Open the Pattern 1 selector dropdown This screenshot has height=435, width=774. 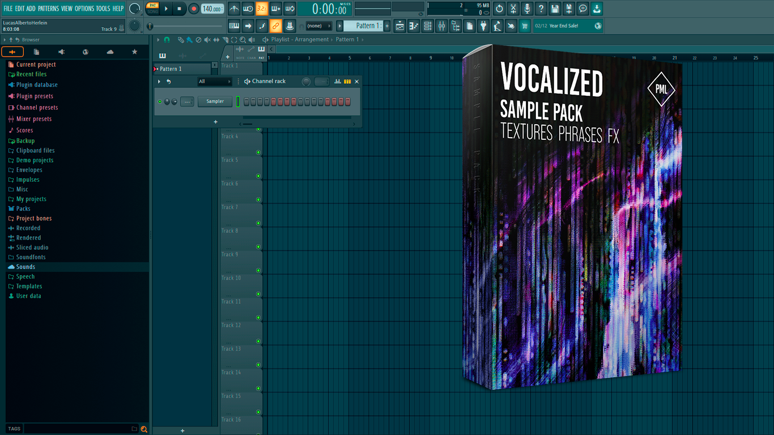point(364,25)
